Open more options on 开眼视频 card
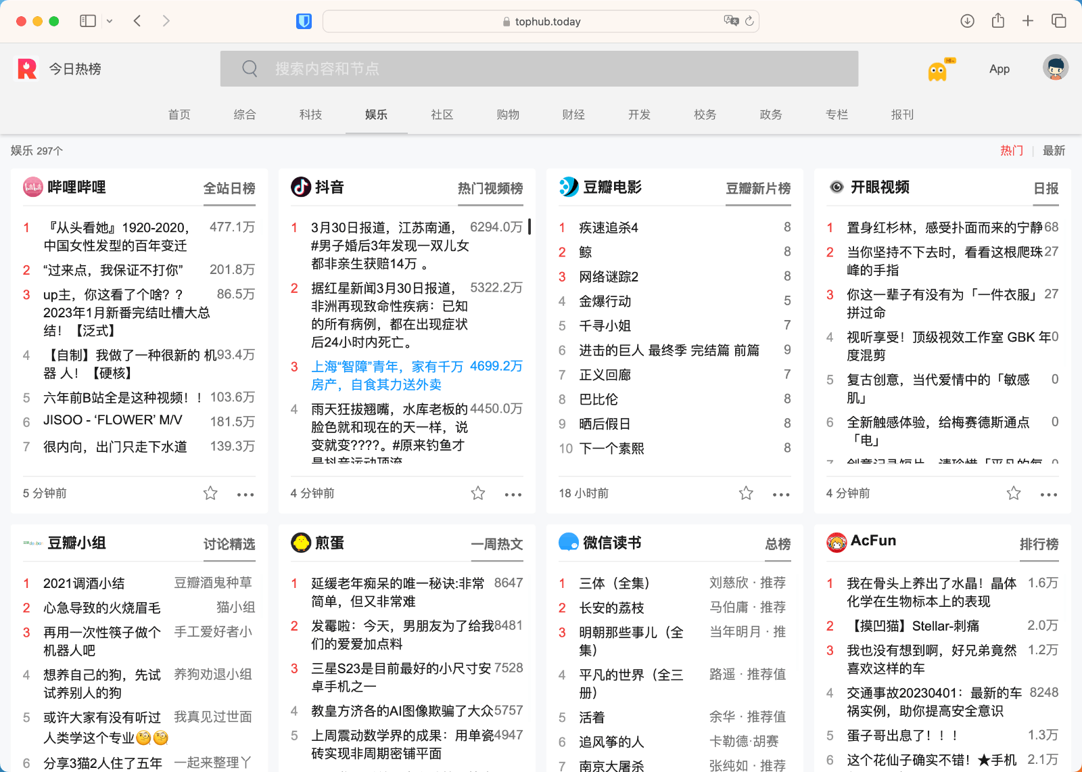The image size is (1082, 772). point(1048,495)
